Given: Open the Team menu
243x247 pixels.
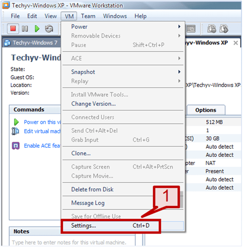Looking at the screenshot, I should click(88, 16).
